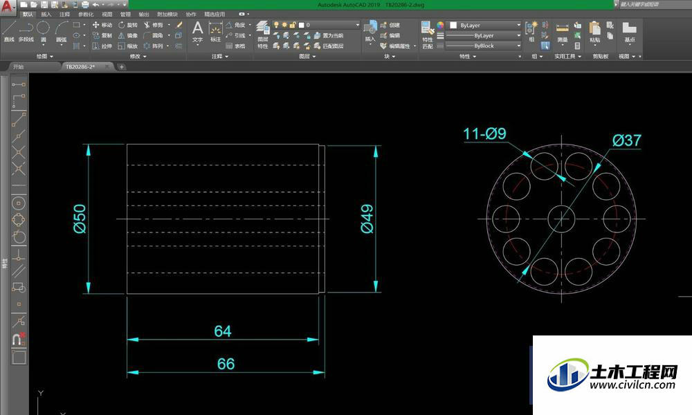Toggle Parallel object snap in left toolbar
The image size is (692, 415).
coord(19,270)
